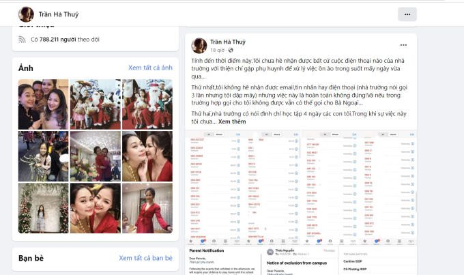Screen dimensions: 464x275
Task: Click the followers icon beside 788.211 người
Action: (x=23, y=40)
